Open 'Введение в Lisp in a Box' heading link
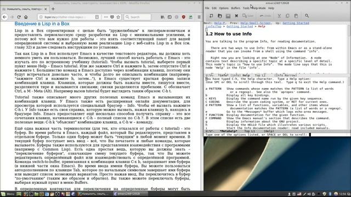The image size is (351, 197). coord(42,24)
